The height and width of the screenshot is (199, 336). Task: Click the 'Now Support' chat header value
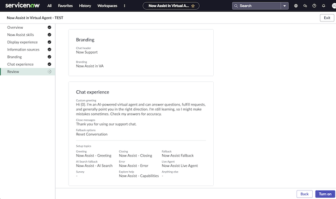pyautogui.click(x=87, y=52)
